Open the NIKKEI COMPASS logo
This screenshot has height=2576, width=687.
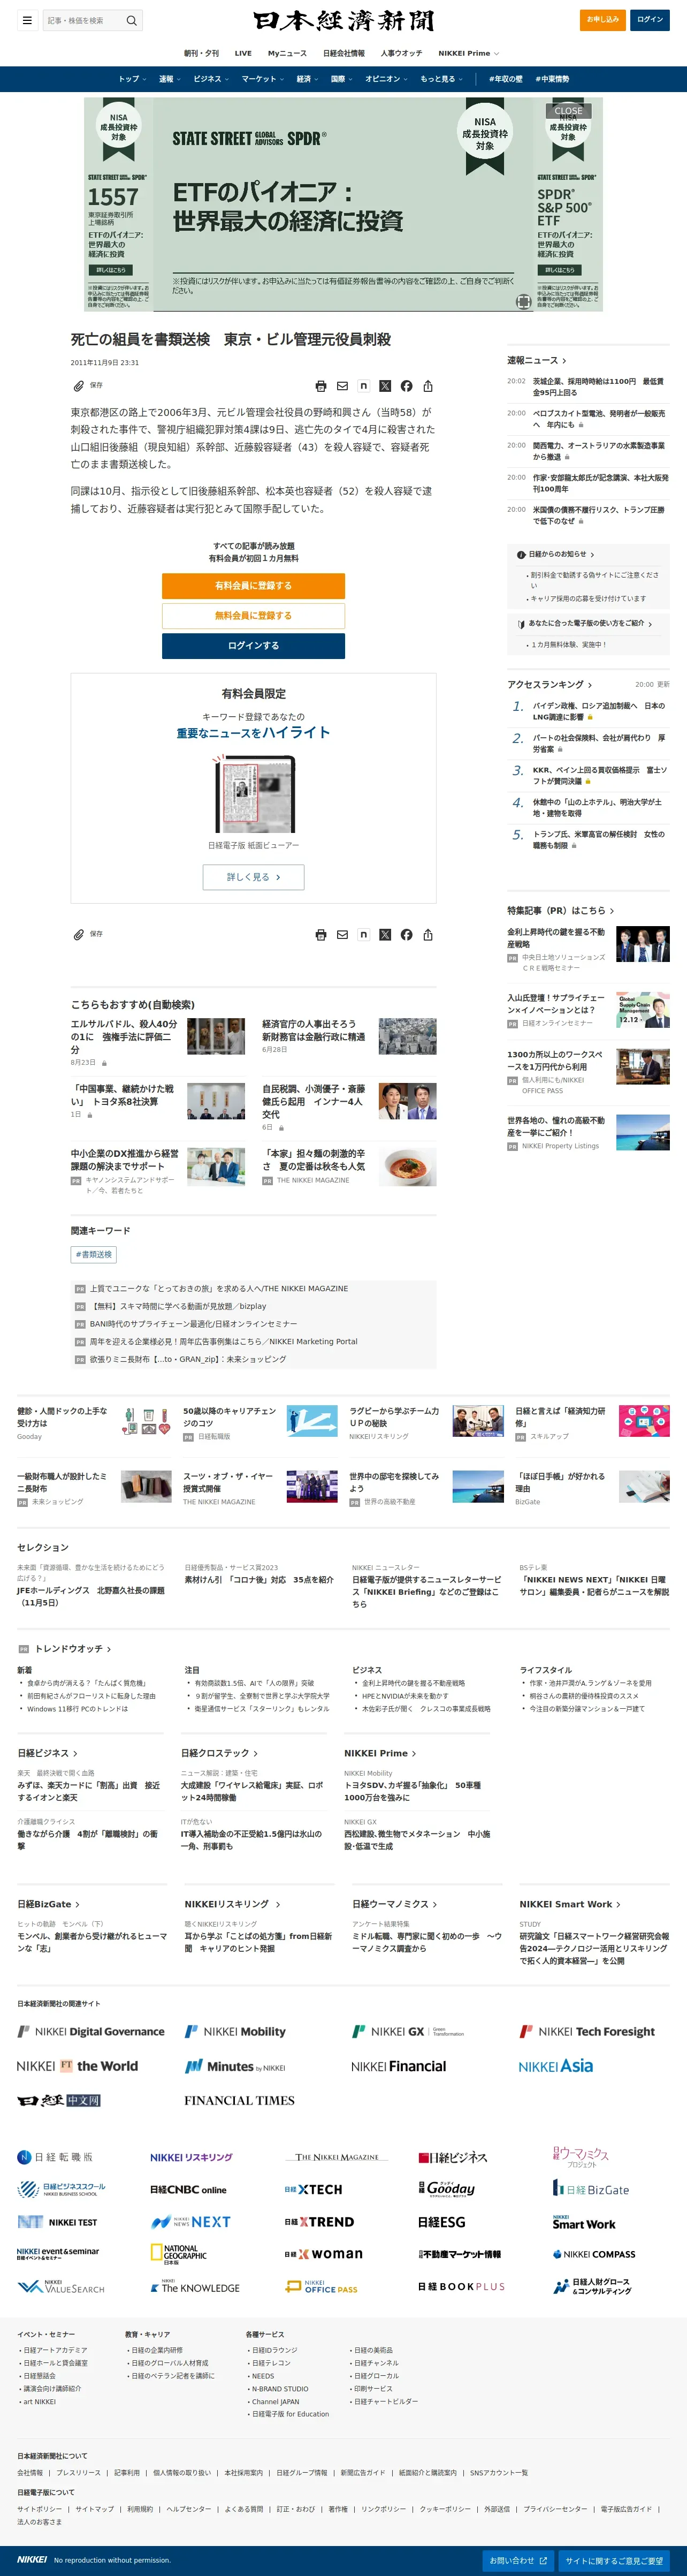tap(594, 2254)
